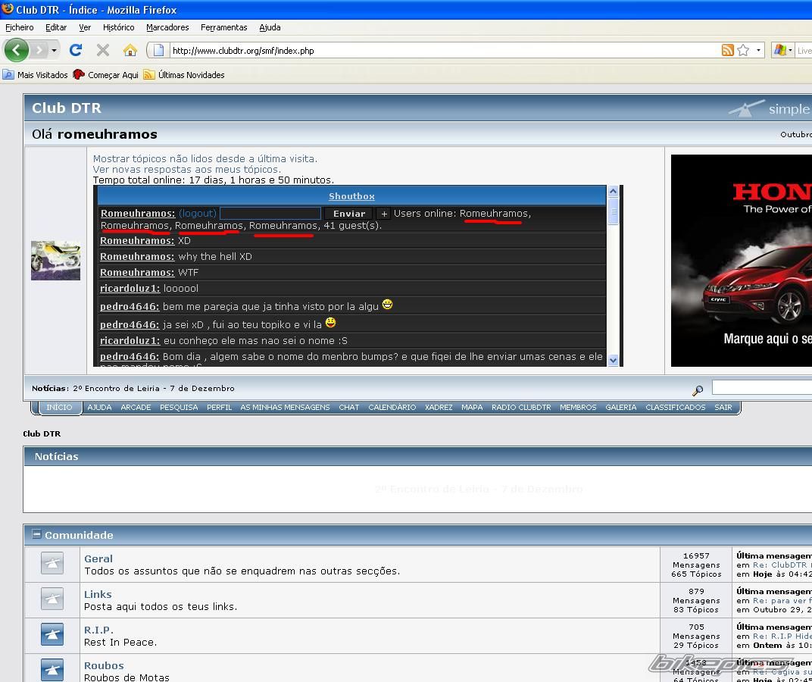812x682 pixels.
Task: Click the shoutbox message input field
Action: (270, 214)
